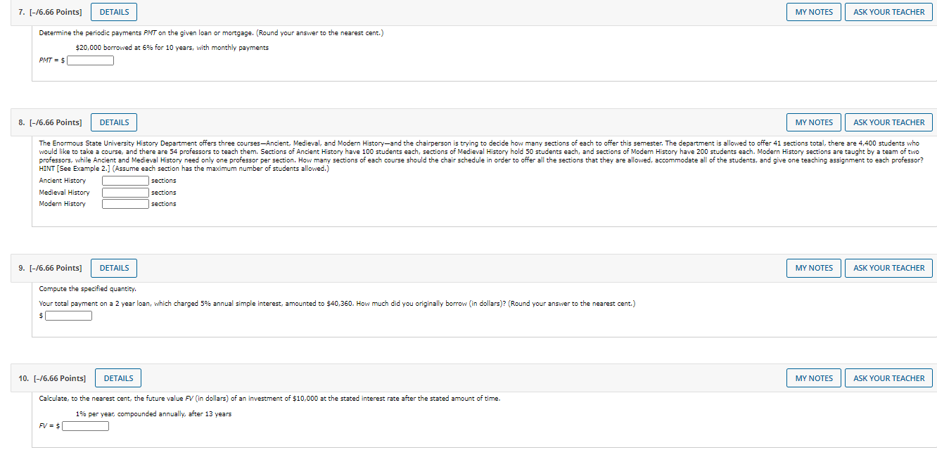
Task: Click the Modern History sections field
Action: 126,204
